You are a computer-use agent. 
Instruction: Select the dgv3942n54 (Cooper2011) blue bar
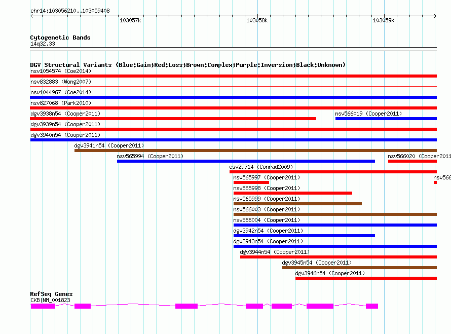(304, 236)
